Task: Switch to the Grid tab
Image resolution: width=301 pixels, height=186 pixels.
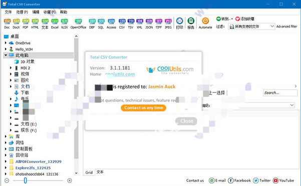Action: 89,172
